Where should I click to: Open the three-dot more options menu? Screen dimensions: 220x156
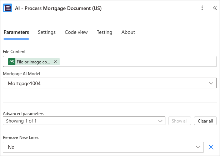(x=202, y=8)
